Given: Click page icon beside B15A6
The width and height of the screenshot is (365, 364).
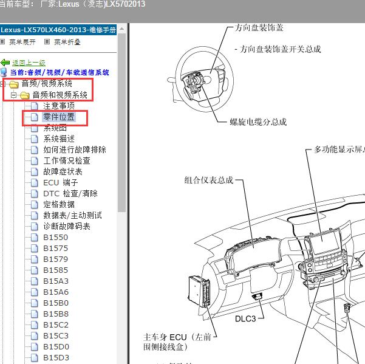Looking at the screenshot, I should (34, 292).
